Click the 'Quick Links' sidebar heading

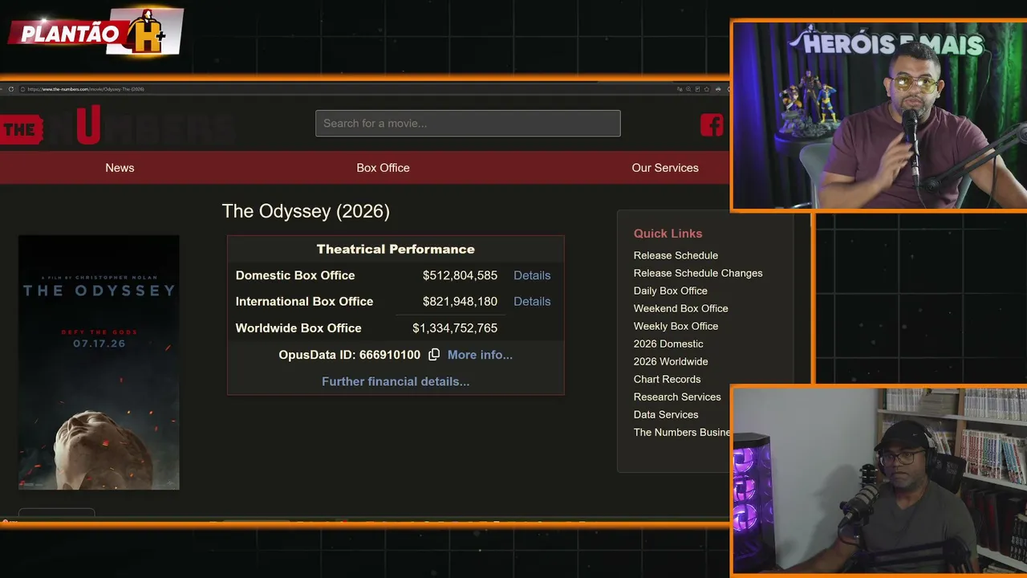(x=668, y=234)
